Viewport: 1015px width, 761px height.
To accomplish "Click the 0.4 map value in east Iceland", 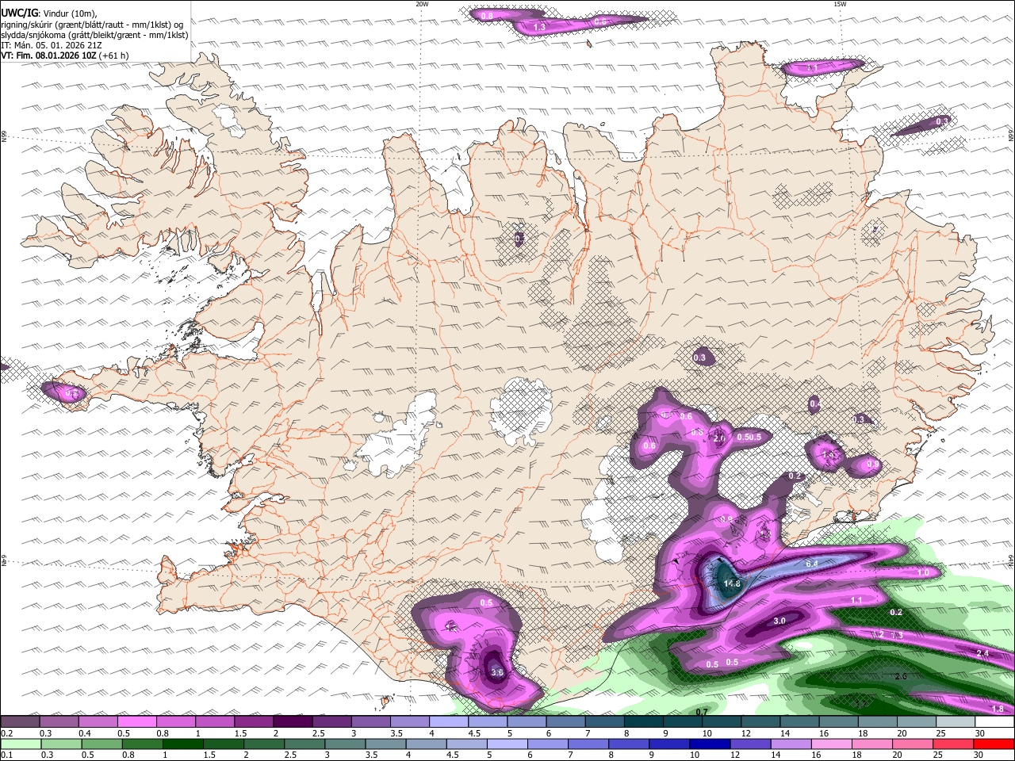I will tap(815, 404).
